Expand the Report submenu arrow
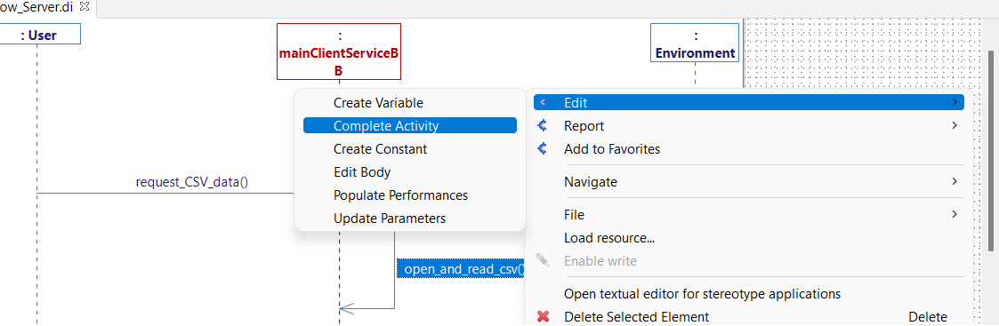Viewport: 999px width, 326px height. pyautogui.click(x=955, y=125)
